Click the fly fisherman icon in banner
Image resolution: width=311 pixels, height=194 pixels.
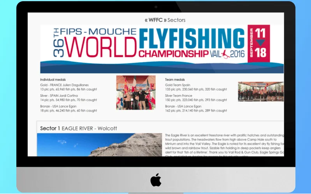(x=225, y=54)
